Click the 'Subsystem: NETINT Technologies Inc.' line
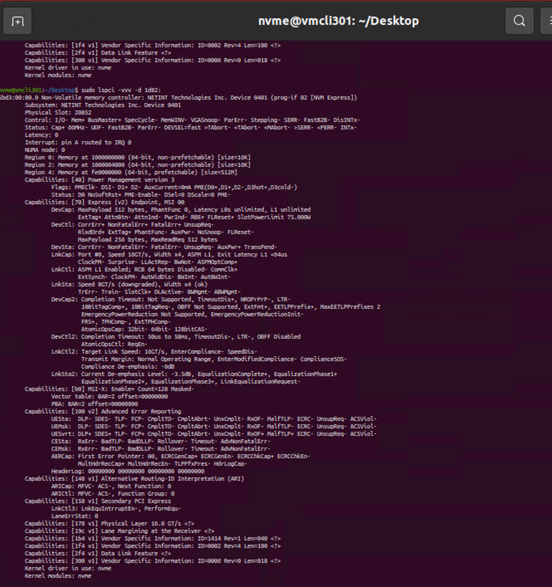 click(x=103, y=106)
